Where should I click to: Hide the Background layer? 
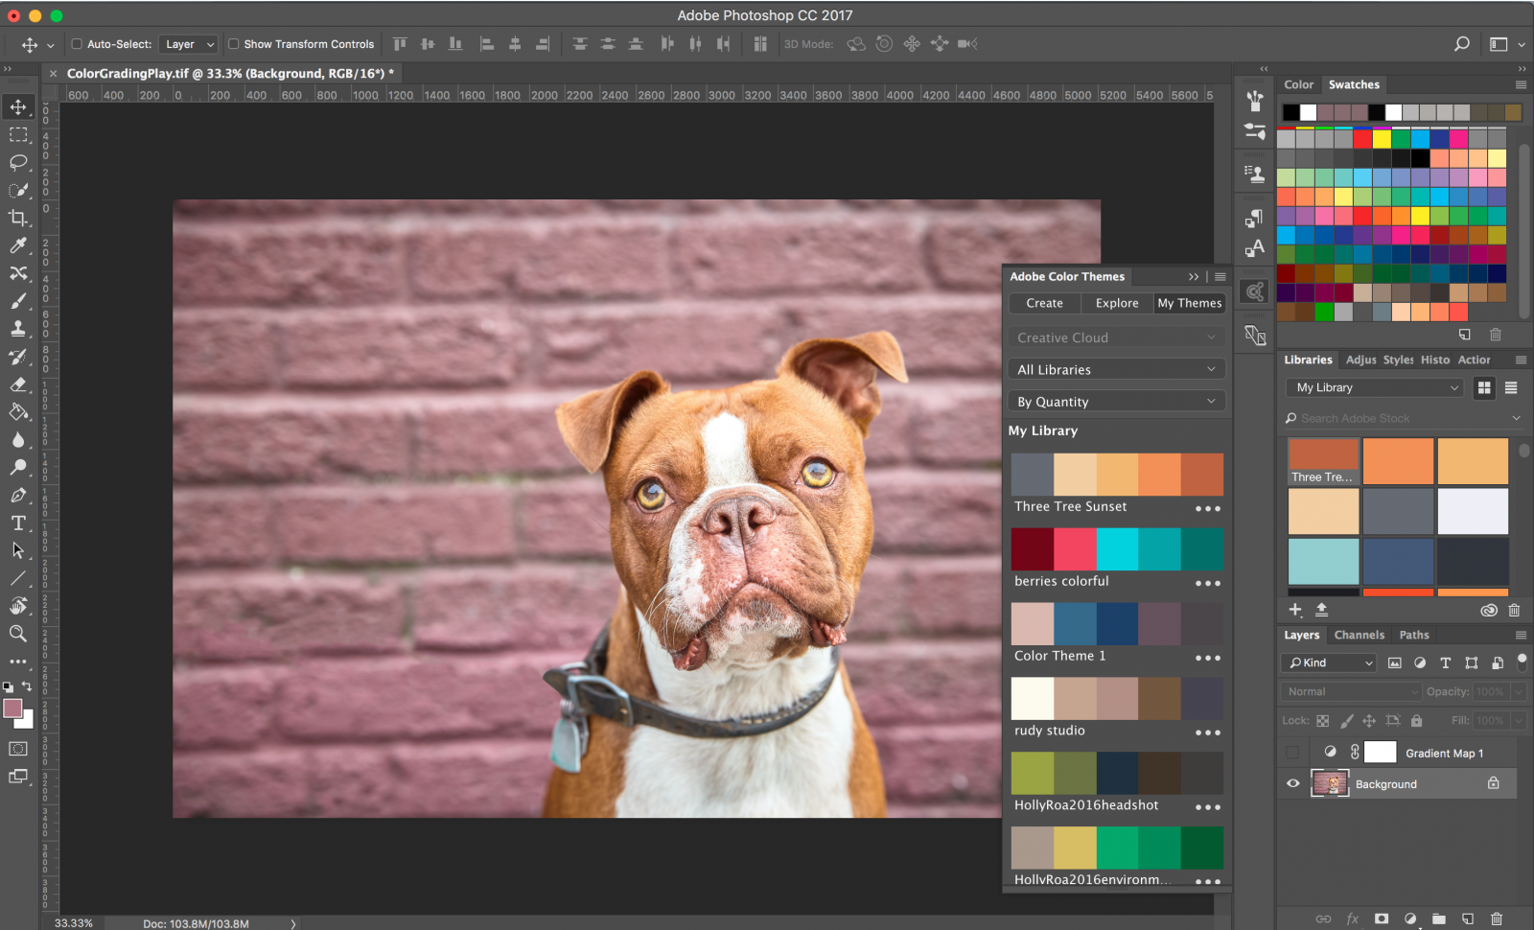tap(1292, 783)
